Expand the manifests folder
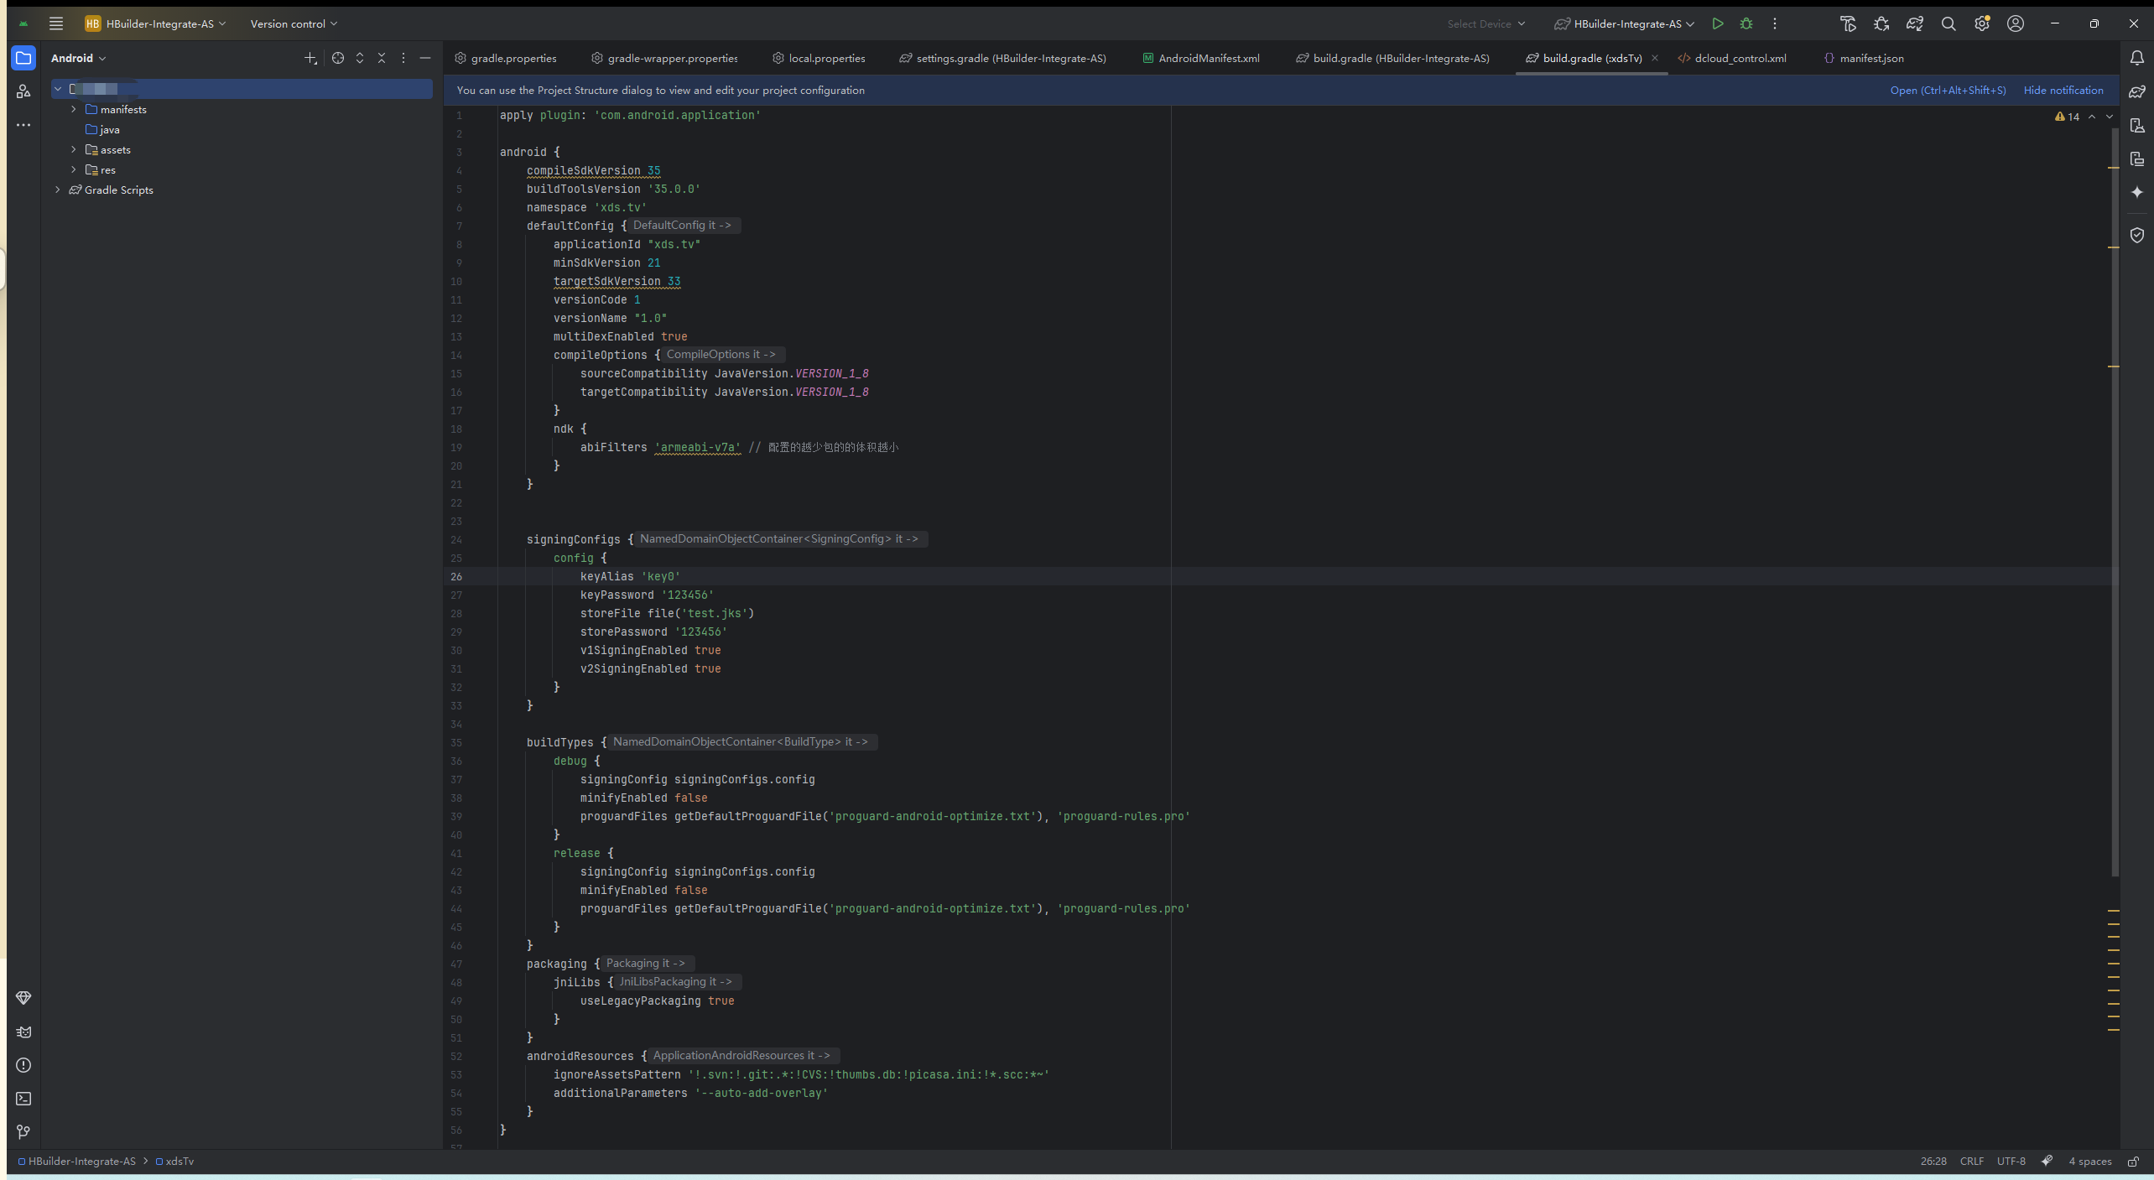 [x=74, y=109]
